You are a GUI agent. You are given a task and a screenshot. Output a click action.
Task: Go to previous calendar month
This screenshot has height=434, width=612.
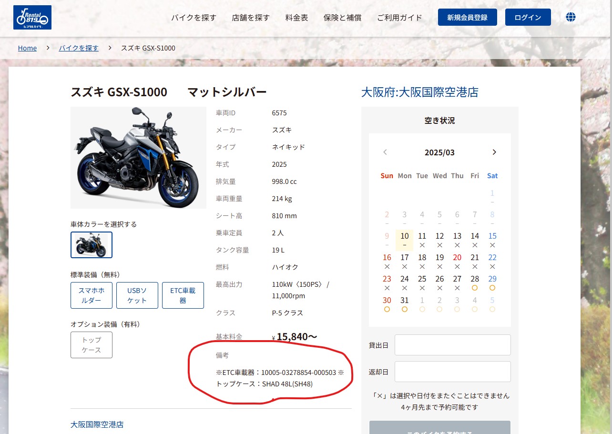pos(385,152)
